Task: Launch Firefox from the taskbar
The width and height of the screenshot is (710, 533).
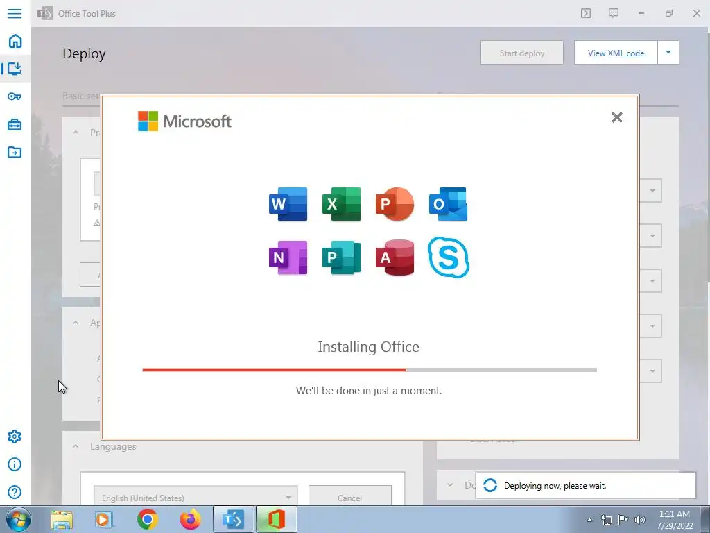Action: (190, 519)
